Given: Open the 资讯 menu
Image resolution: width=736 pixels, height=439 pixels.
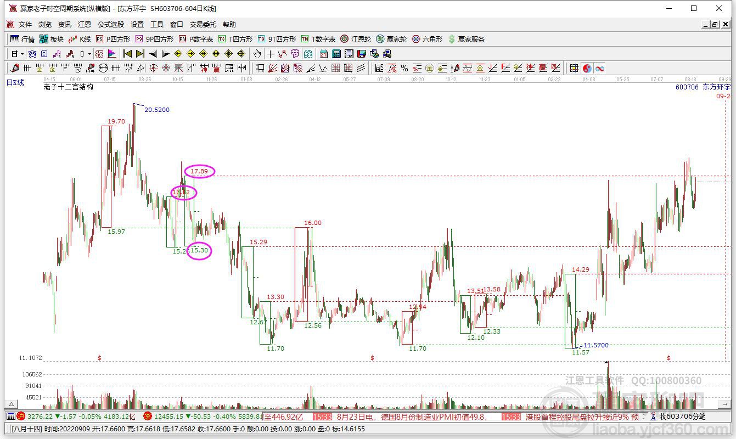Looking at the screenshot, I should pyautogui.click(x=65, y=25).
